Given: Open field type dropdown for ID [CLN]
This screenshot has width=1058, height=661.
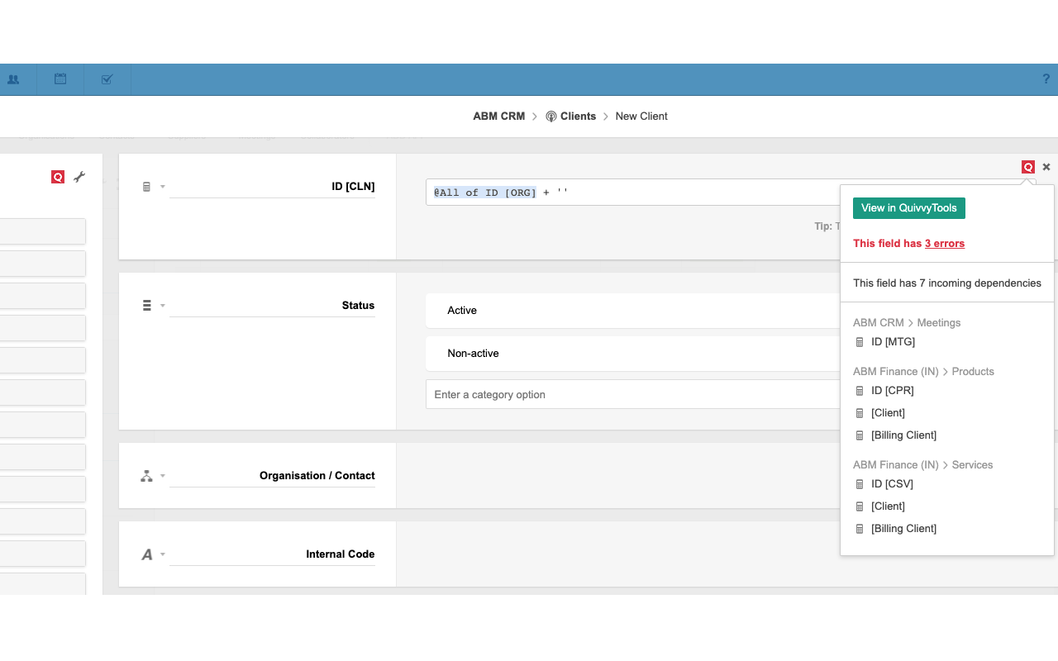Looking at the screenshot, I should (x=163, y=187).
